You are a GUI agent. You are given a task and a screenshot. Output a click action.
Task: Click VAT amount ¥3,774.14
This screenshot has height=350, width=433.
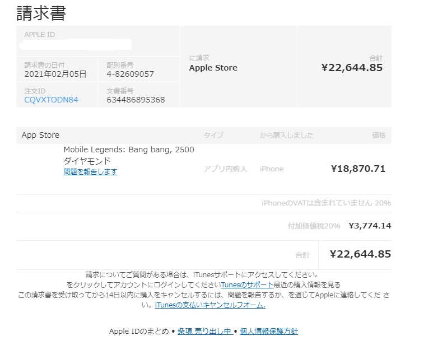(370, 226)
